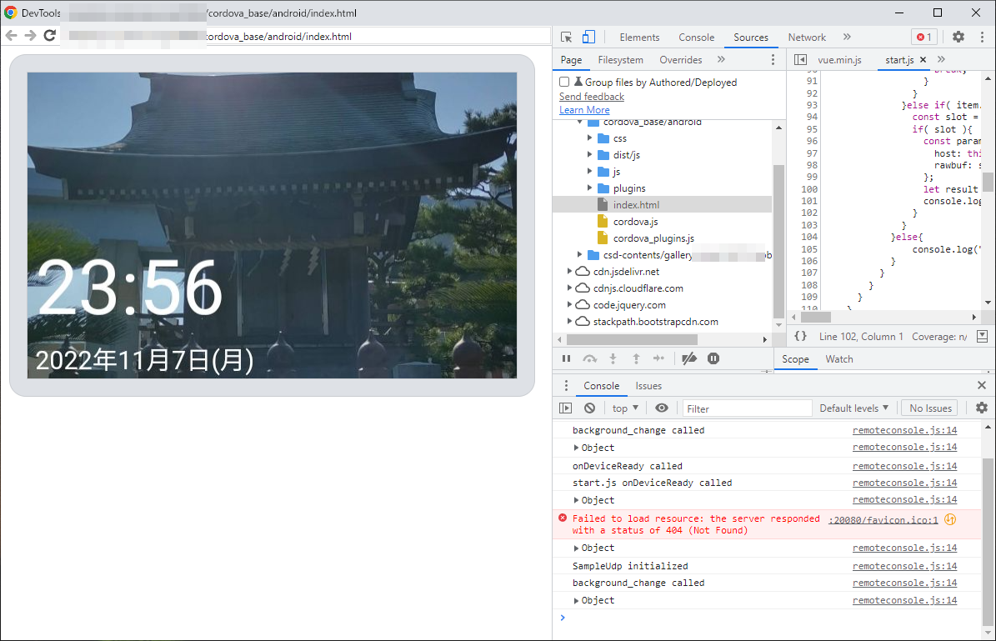Expand cdn.jsdelivr.net domain

[569, 271]
